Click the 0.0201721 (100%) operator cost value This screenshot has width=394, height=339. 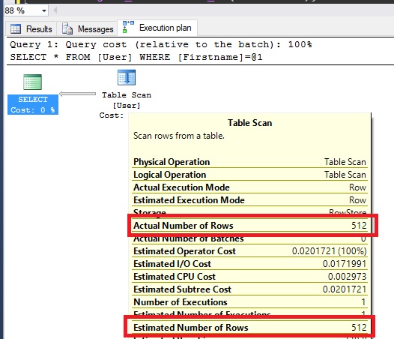pyautogui.click(x=329, y=251)
